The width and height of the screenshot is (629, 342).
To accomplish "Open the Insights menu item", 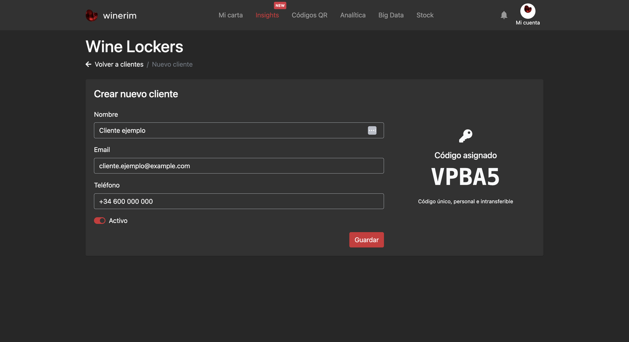I will click(267, 15).
